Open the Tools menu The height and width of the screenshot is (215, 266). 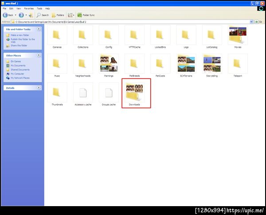[x=39, y=8]
